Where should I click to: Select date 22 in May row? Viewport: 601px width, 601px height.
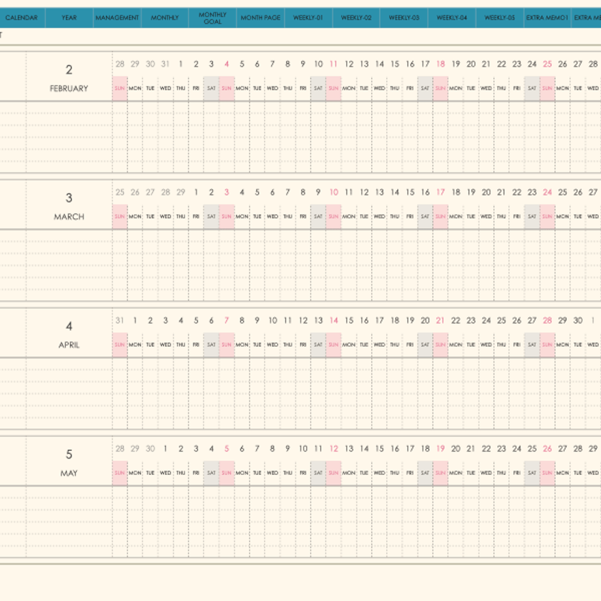click(x=487, y=449)
